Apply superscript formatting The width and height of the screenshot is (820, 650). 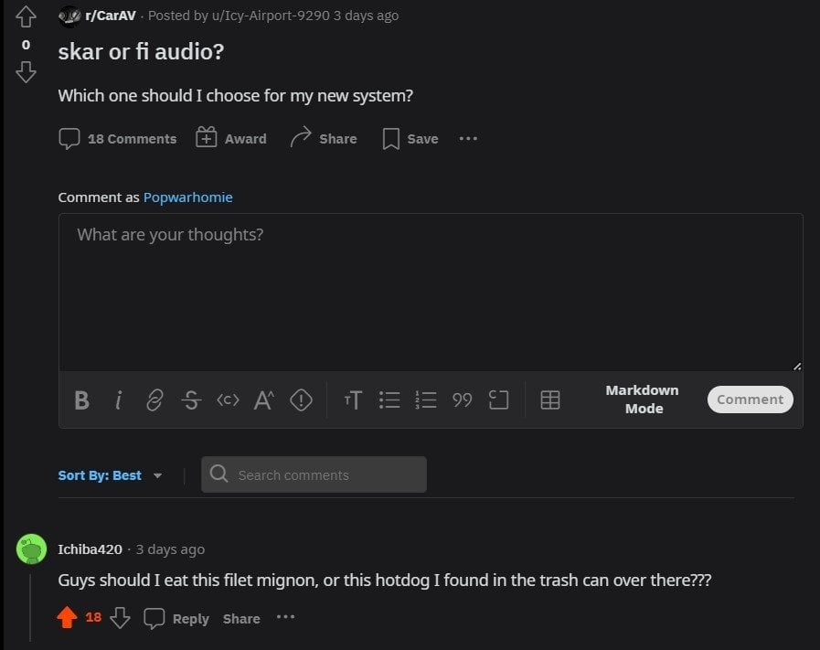[x=264, y=400]
